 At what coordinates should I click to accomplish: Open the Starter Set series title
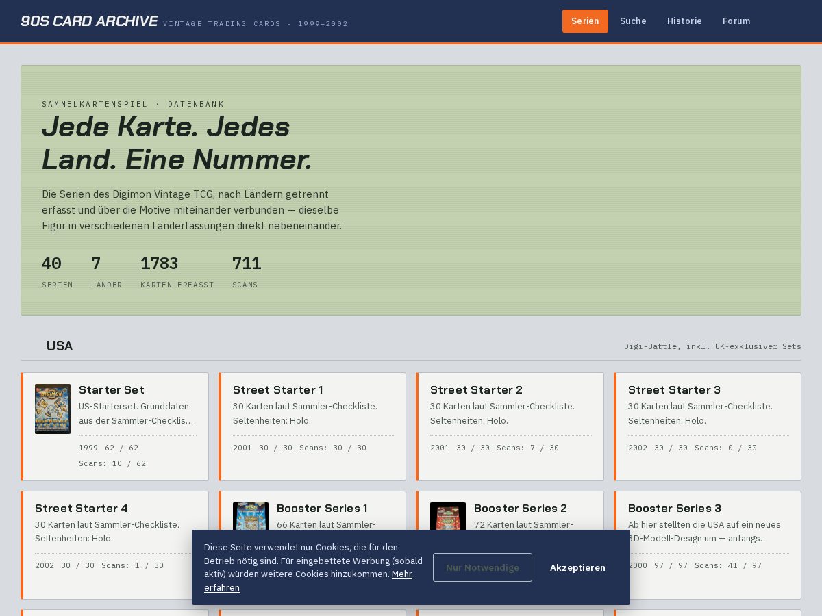click(112, 389)
